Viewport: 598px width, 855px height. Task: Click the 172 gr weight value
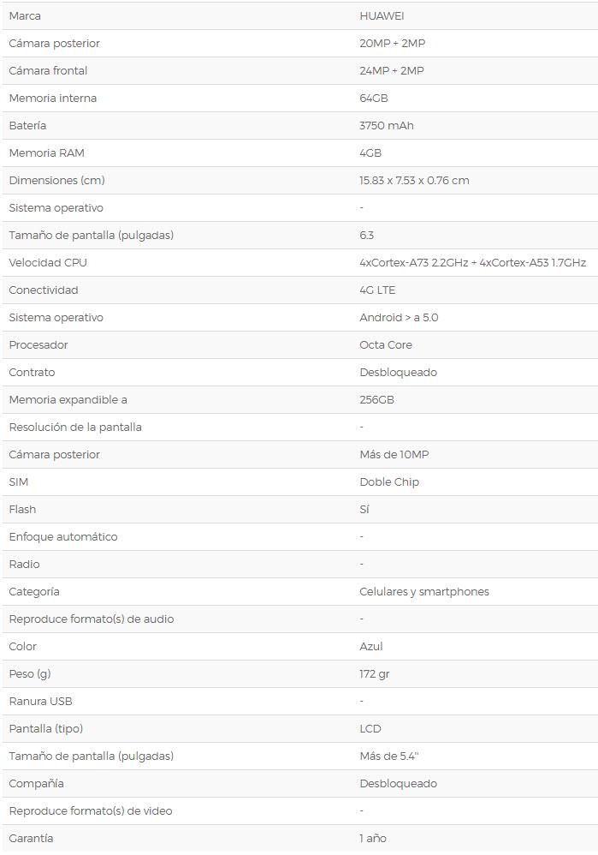pyautogui.click(x=375, y=674)
